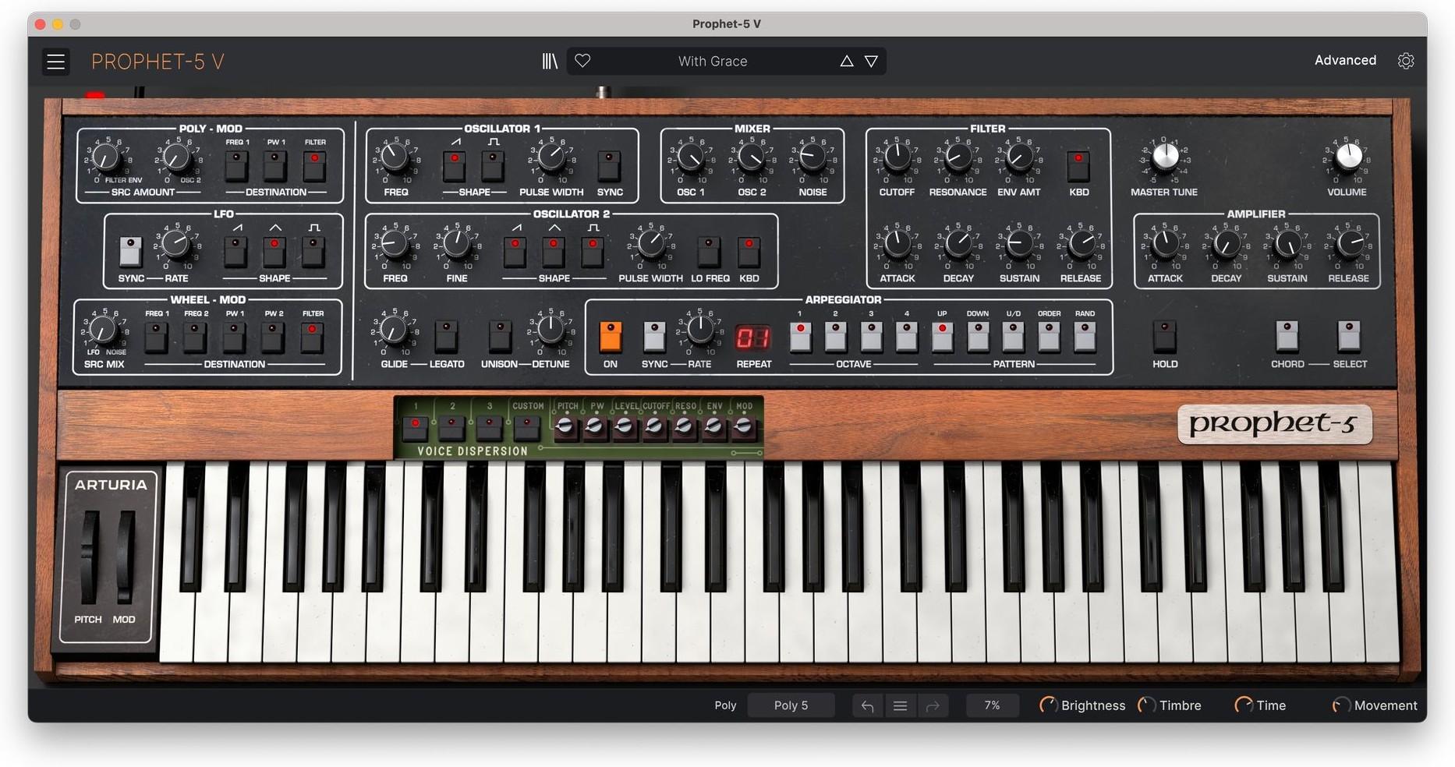The image size is (1455, 767).
Task: Enable the HOLD button
Action: 1164,337
